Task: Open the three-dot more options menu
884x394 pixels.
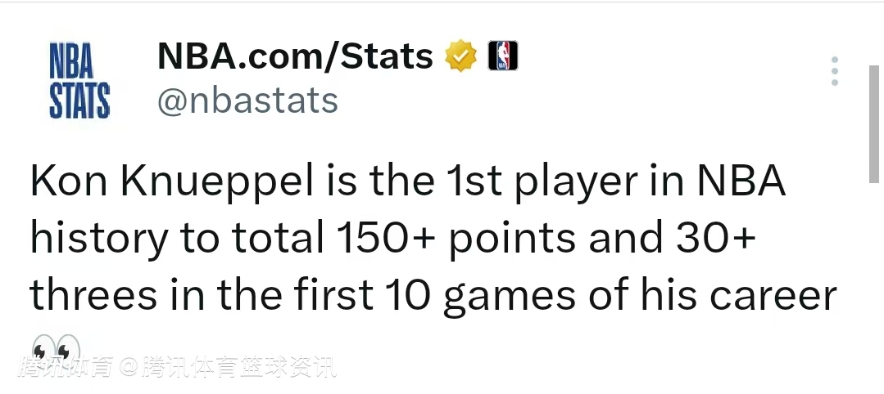Action: point(834,71)
